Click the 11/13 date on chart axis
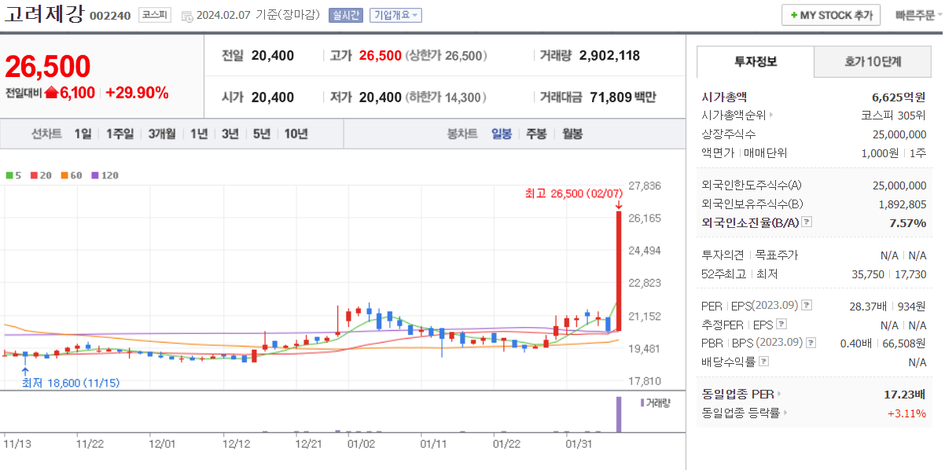This screenshot has width=945, height=470. click(17, 444)
